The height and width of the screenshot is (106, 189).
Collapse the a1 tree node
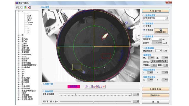(x=19, y=11)
